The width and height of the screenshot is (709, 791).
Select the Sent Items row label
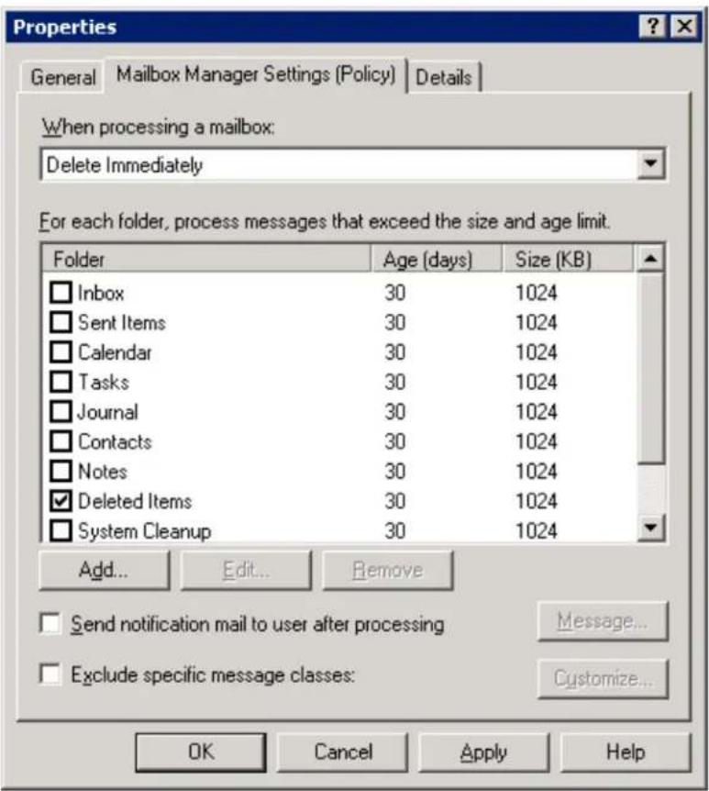tap(122, 323)
